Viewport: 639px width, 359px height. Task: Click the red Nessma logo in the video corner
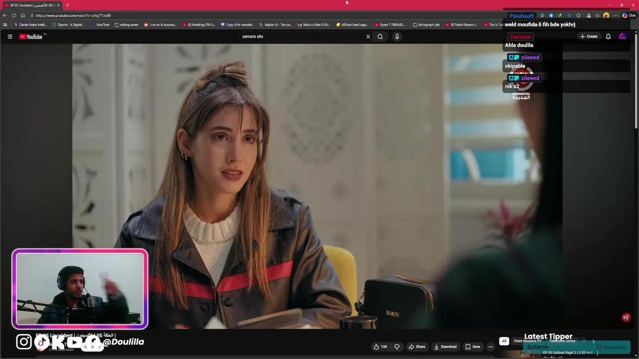(x=626, y=318)
